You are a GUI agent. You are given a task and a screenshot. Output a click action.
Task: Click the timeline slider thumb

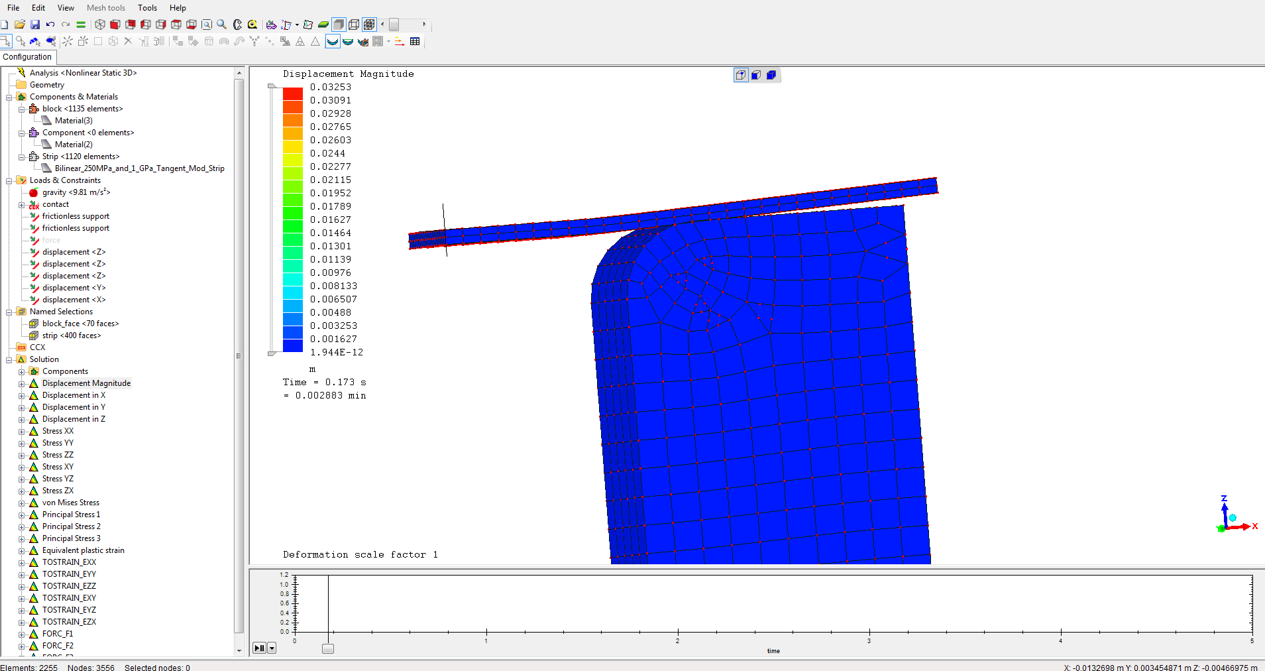[x=328, y=648]
